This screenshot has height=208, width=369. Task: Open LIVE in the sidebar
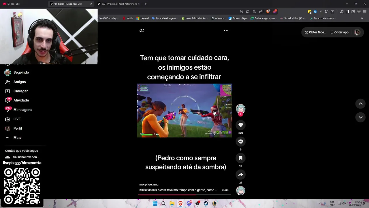pyautogui.click(x=17, y=119)
